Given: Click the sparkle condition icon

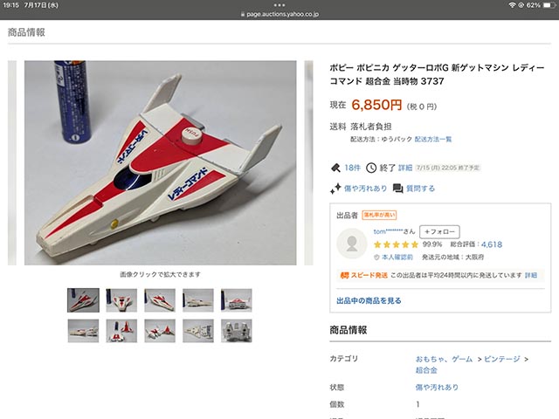Looking at the screenshot, I should 335,189.
